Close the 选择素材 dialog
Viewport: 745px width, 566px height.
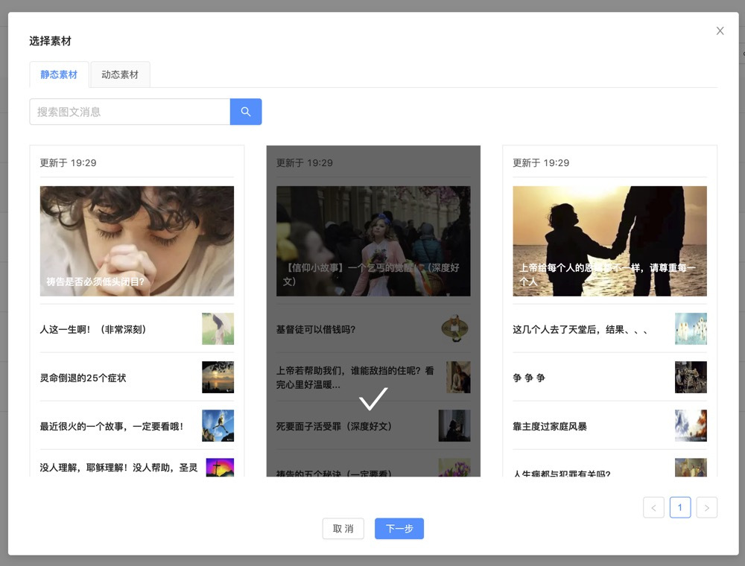(720, 31)
